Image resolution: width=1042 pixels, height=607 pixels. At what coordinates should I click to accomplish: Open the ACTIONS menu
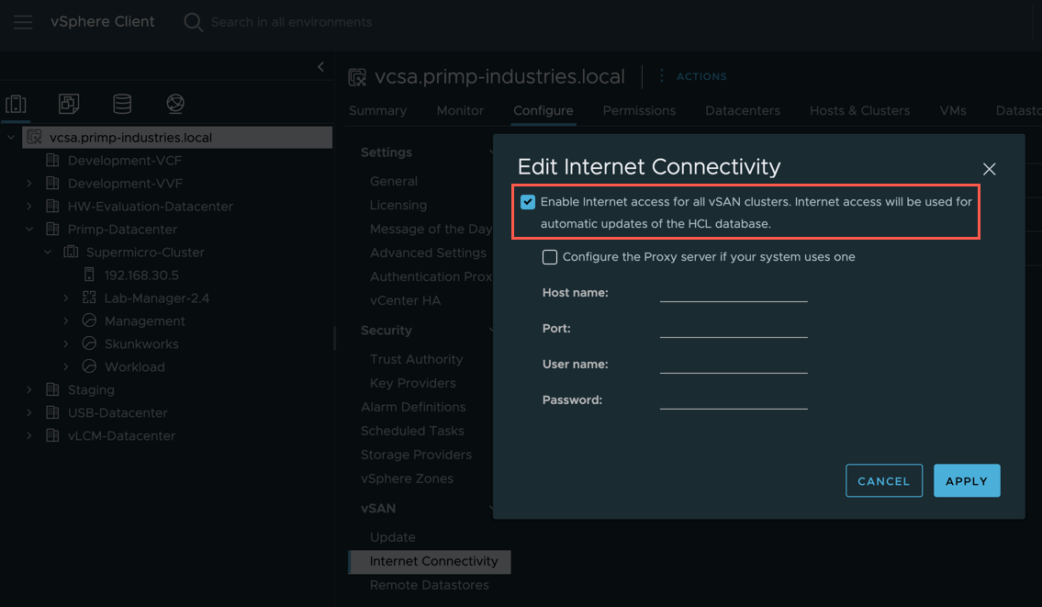point(701,76)
